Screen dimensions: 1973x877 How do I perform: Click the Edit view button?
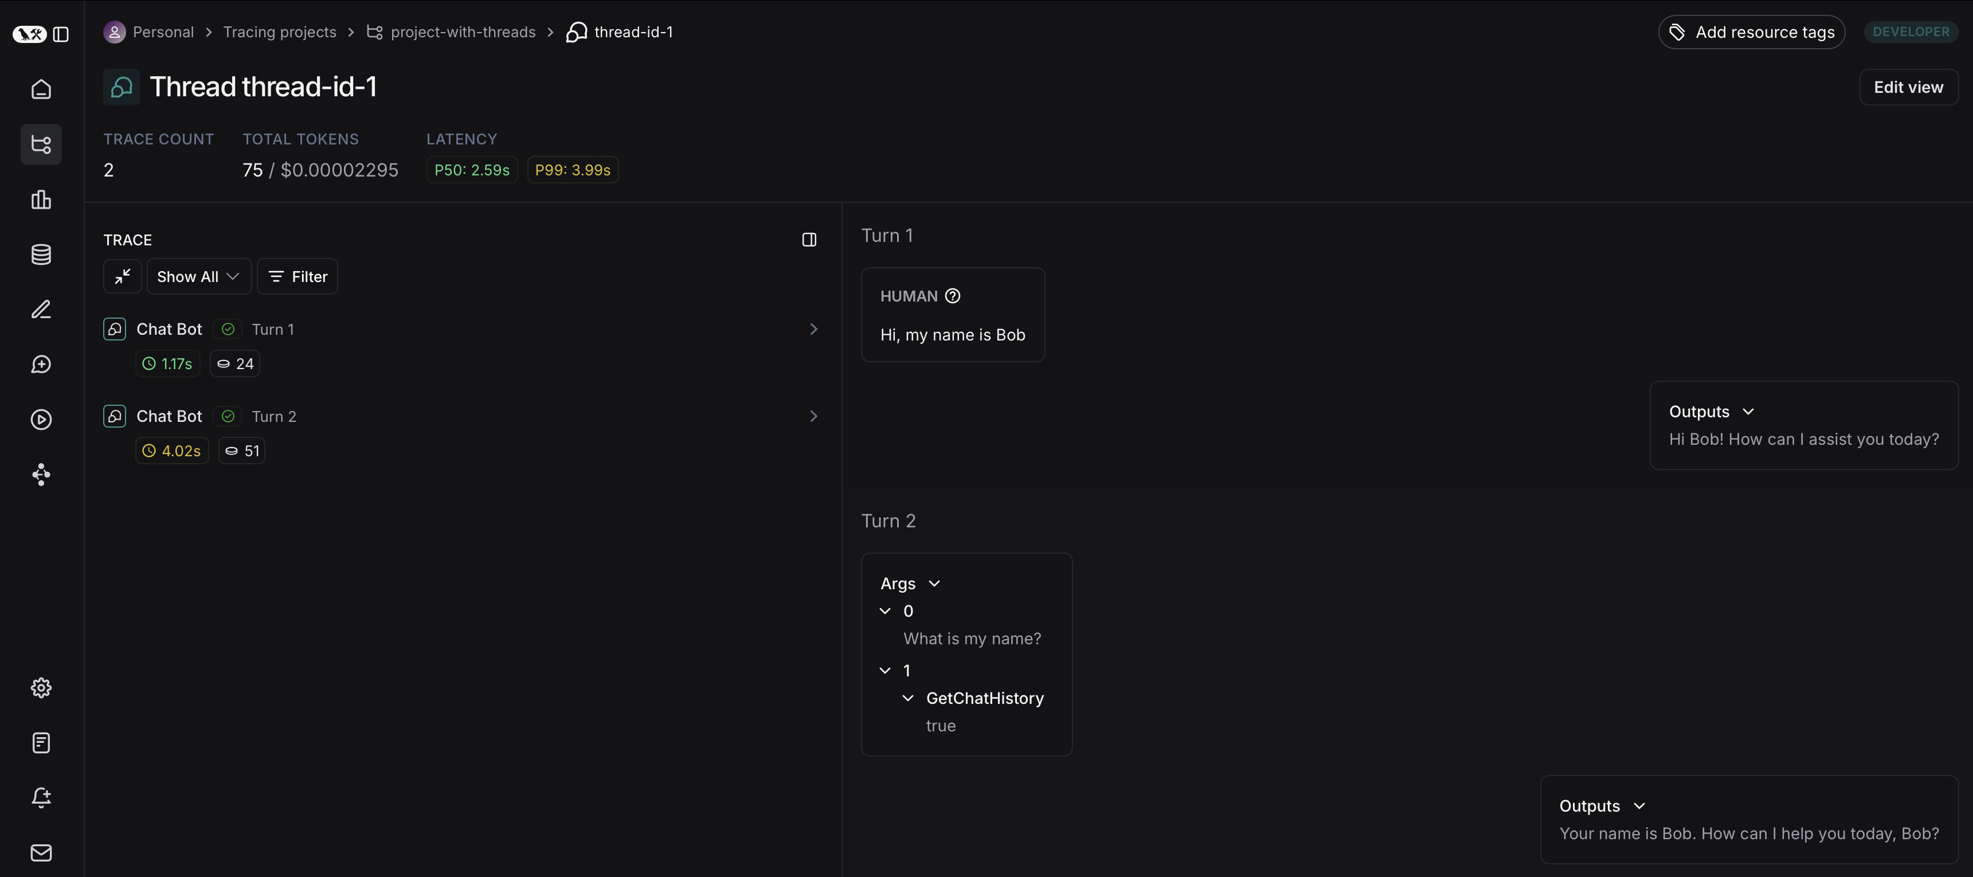point(1908,87)
